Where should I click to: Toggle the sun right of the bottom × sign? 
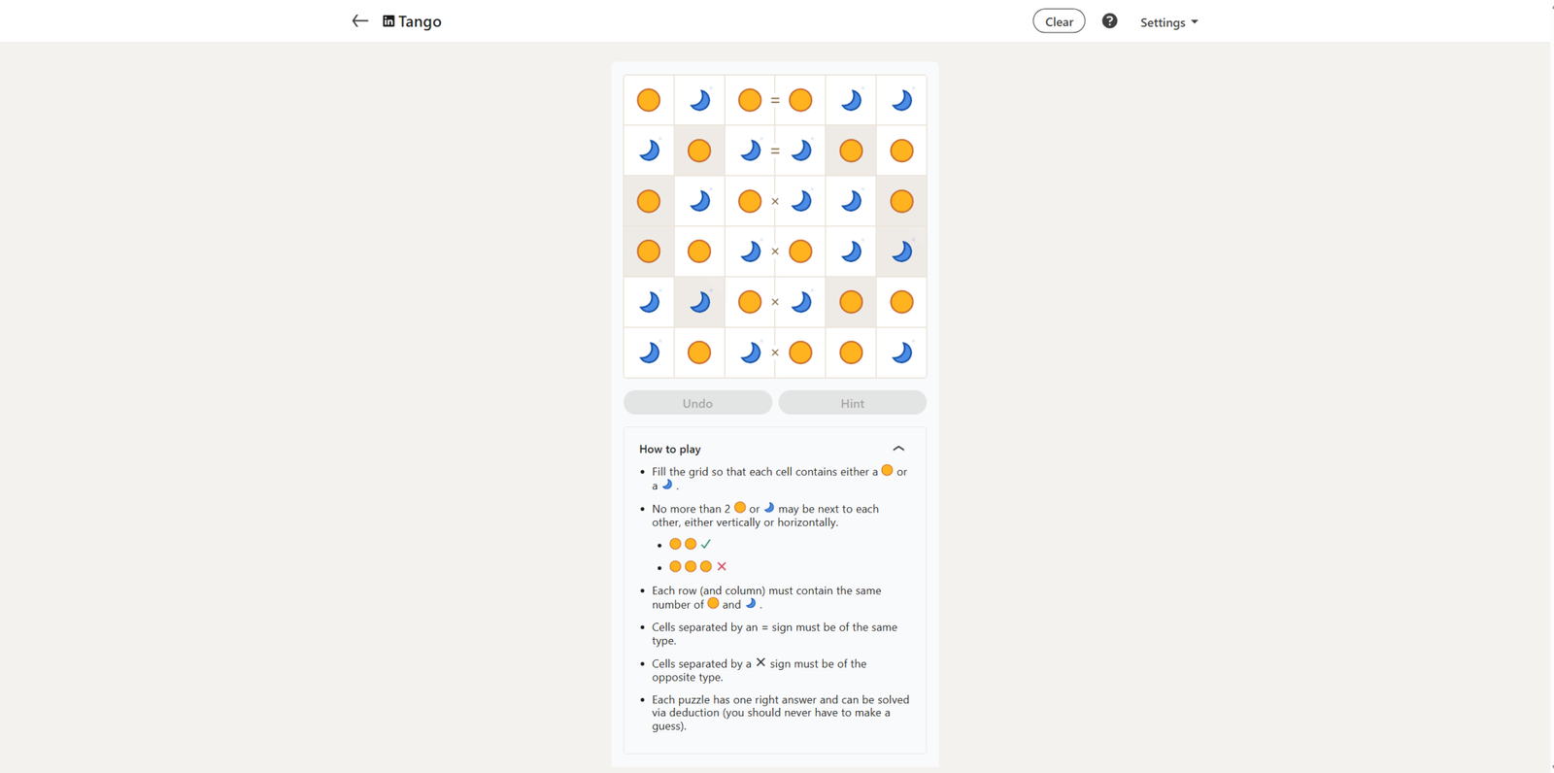click(800, 353)
